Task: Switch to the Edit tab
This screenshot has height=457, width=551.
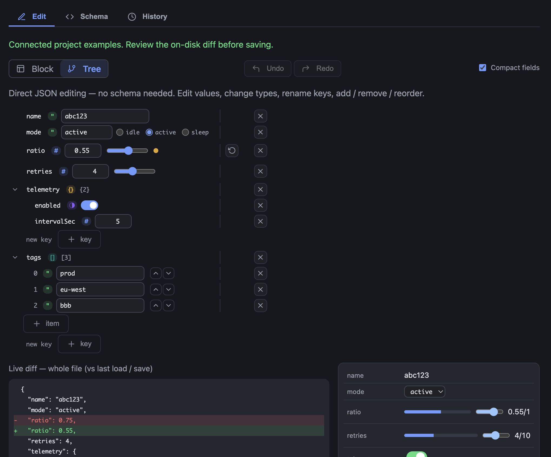Action: click(32, 16)
